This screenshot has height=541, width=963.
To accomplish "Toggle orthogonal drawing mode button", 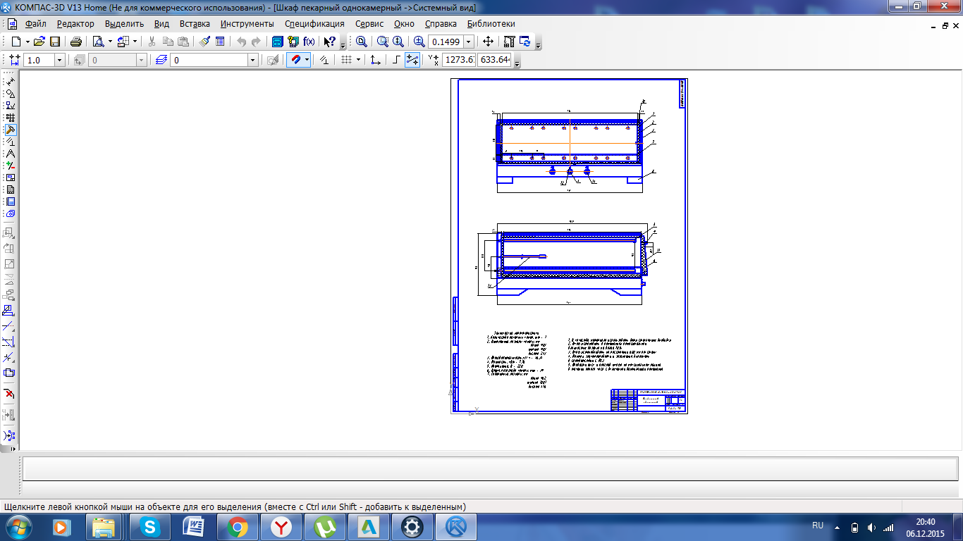I will pyautogui.click(x=396, y=60).
